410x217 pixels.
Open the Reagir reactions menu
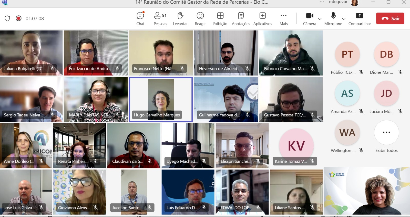coord(200,19)
